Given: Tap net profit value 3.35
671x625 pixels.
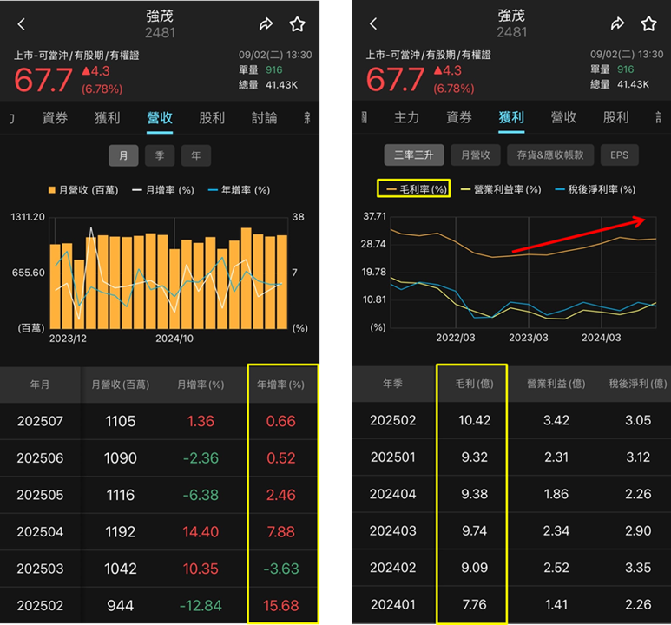Looking at the screenshot, I should point(638,568).
